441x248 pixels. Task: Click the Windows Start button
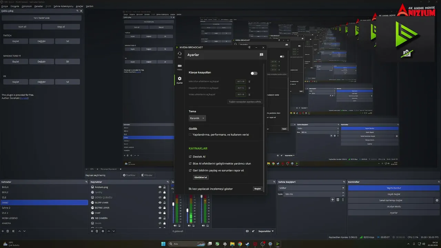point(163,244)
